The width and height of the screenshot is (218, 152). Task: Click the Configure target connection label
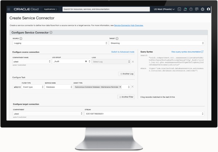coord(26,104)
